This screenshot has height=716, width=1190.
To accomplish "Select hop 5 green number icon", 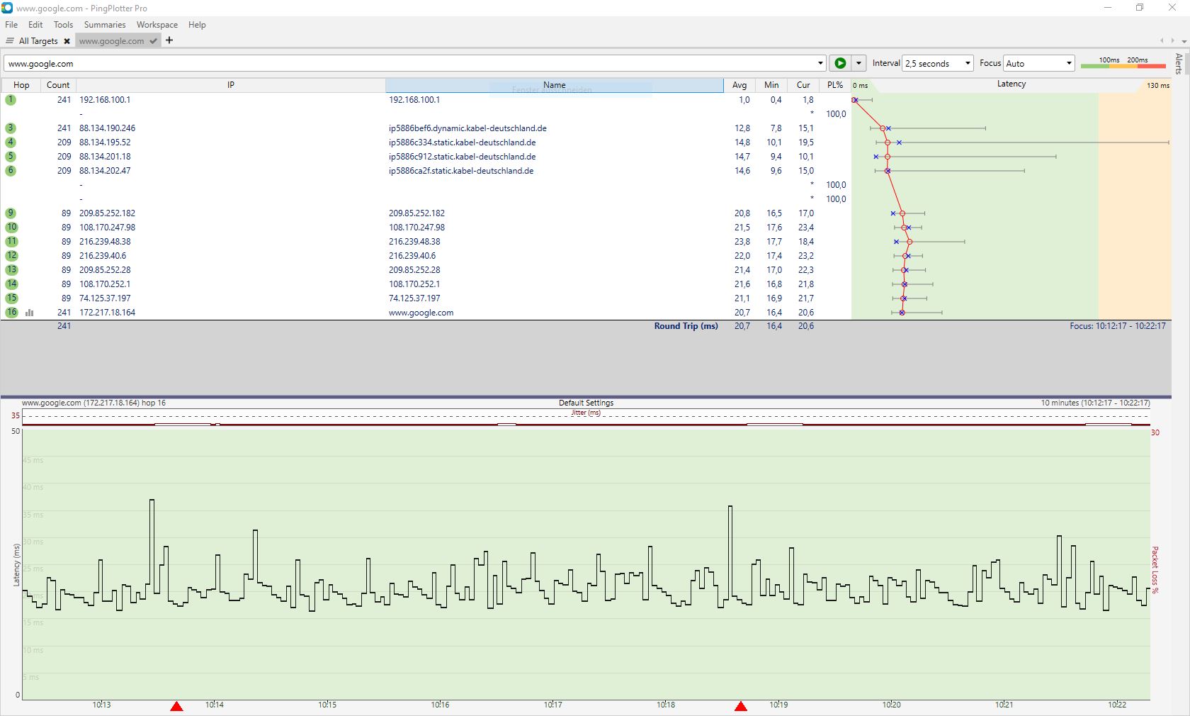I will [x=11, y=156].
